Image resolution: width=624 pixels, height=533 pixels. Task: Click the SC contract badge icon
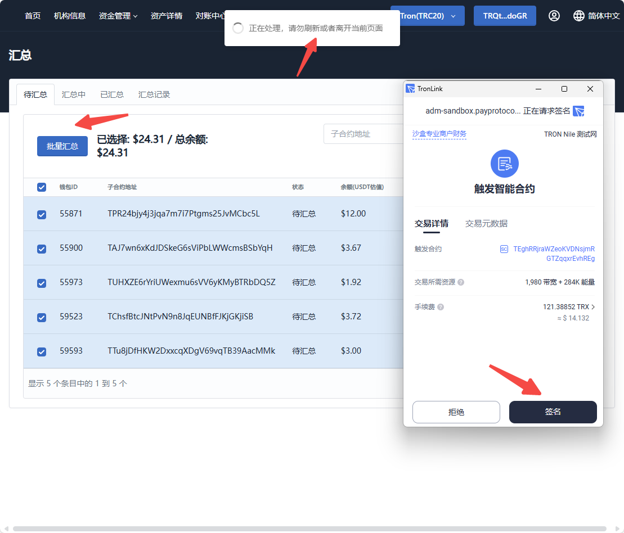pyautogui.click(x=504, y=249)
